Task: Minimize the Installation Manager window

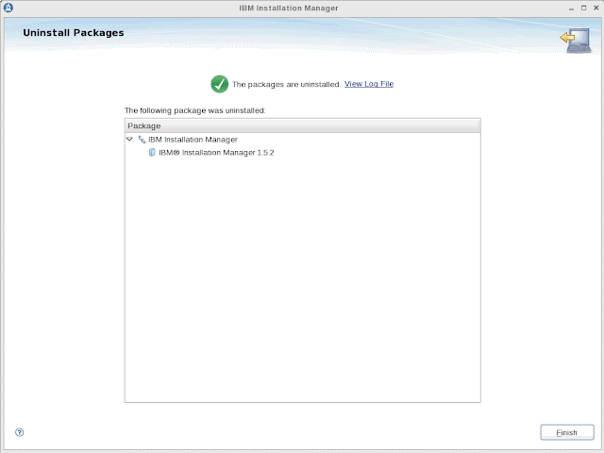Action: click(x=571, y=8)
